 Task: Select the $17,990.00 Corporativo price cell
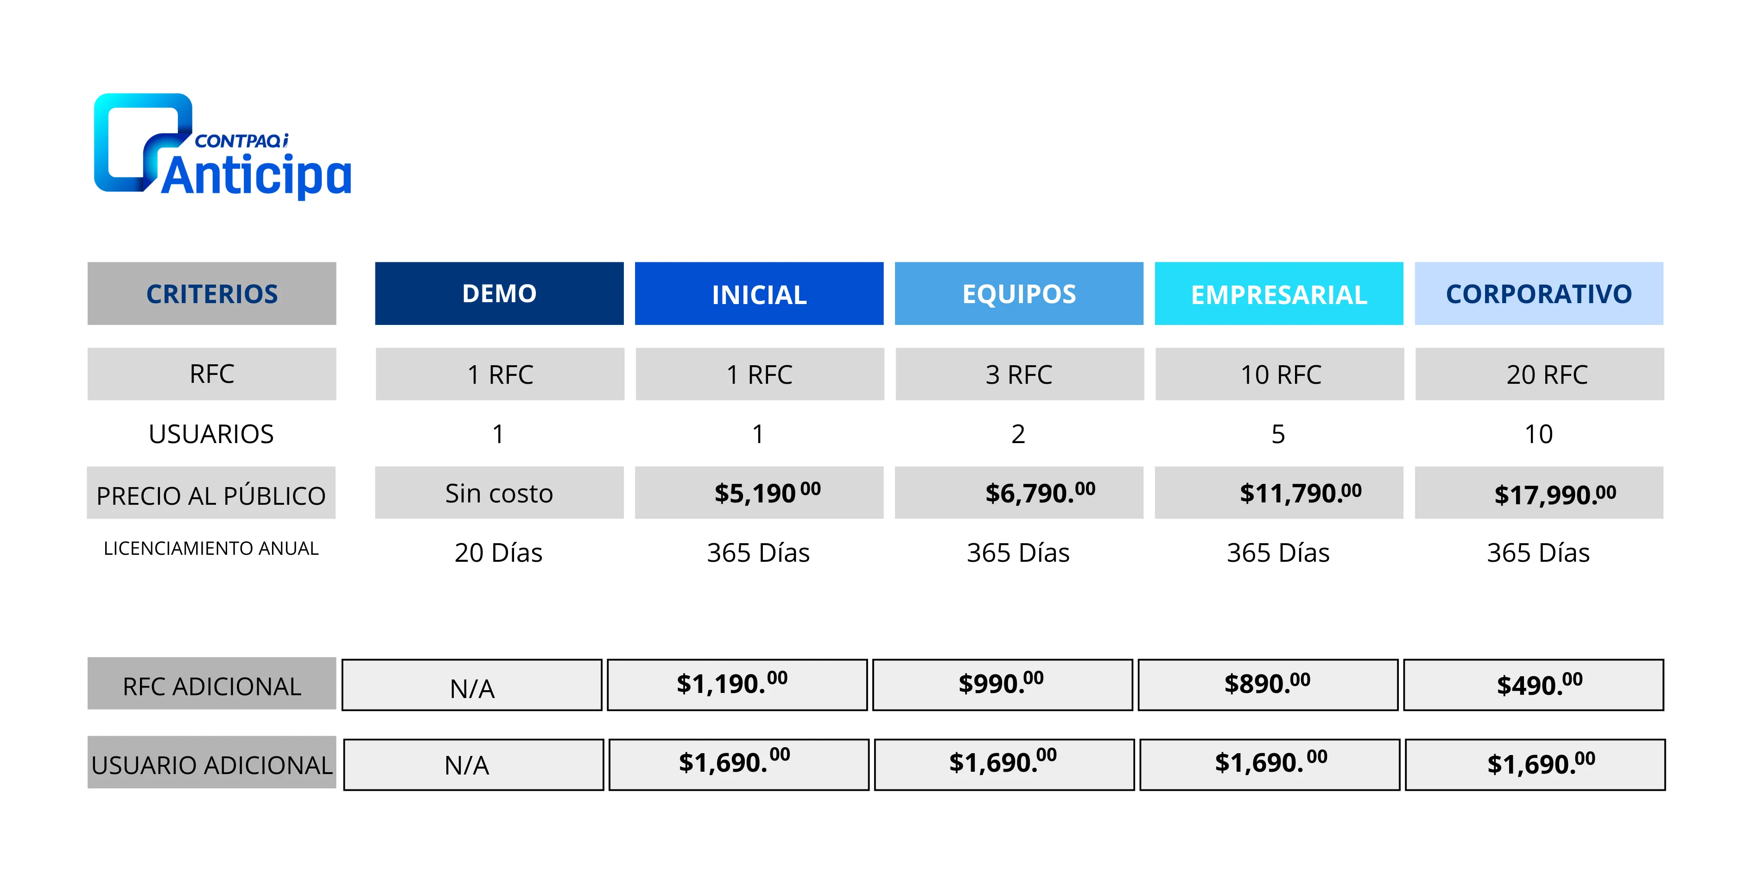(x=1539, y=492)
